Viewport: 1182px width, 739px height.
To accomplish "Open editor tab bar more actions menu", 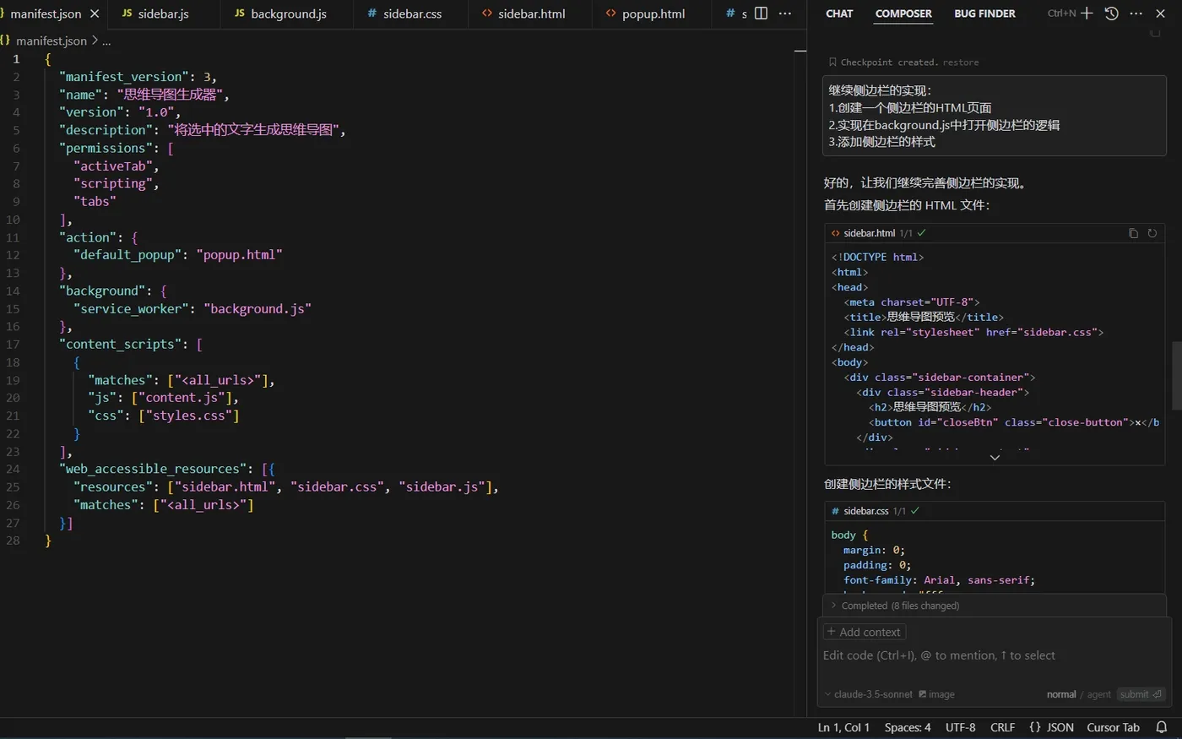I will tap(785, 14).
